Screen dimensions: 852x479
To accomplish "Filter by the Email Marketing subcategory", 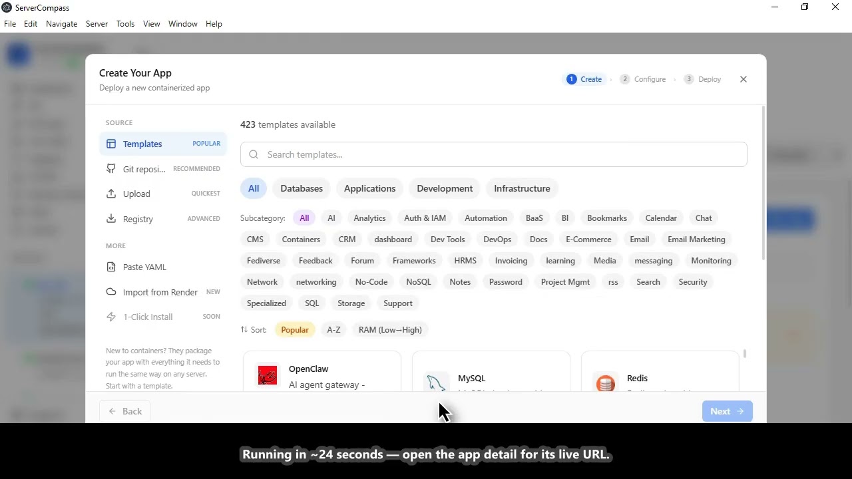I will point(696,239).
